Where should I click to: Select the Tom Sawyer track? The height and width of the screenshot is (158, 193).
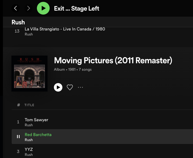[x=102, y=122]
